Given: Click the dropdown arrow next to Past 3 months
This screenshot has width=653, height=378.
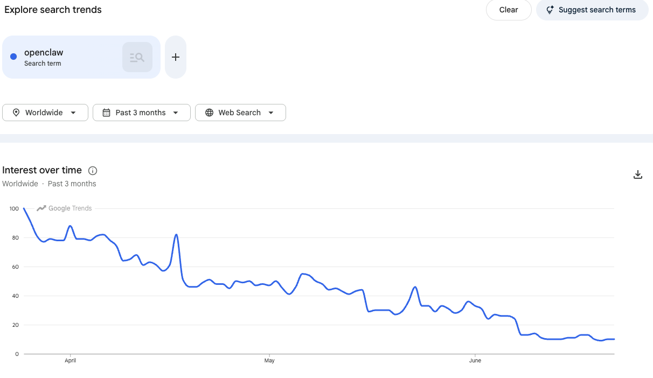Looking at the screenshot, I should pos(176,113).
